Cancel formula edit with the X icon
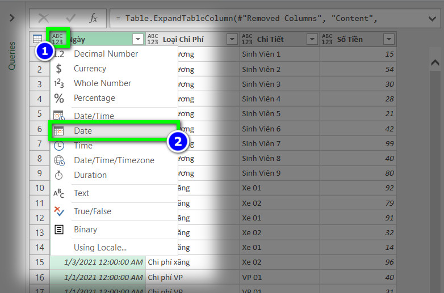Screen dimensions: 444x293 (x=43, y=19)
